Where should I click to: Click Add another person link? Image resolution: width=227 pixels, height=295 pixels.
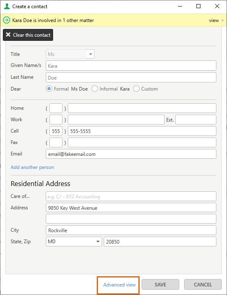click(x=32, y=167)
